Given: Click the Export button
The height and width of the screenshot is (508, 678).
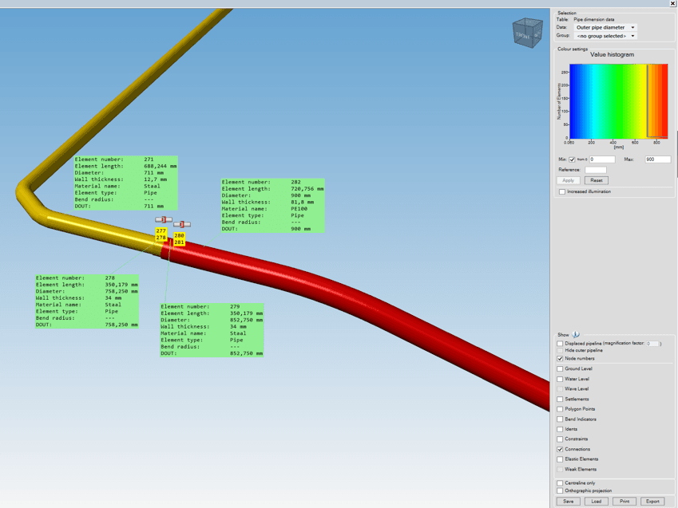Looking at the screenshot, I should [x=652, y=502].
